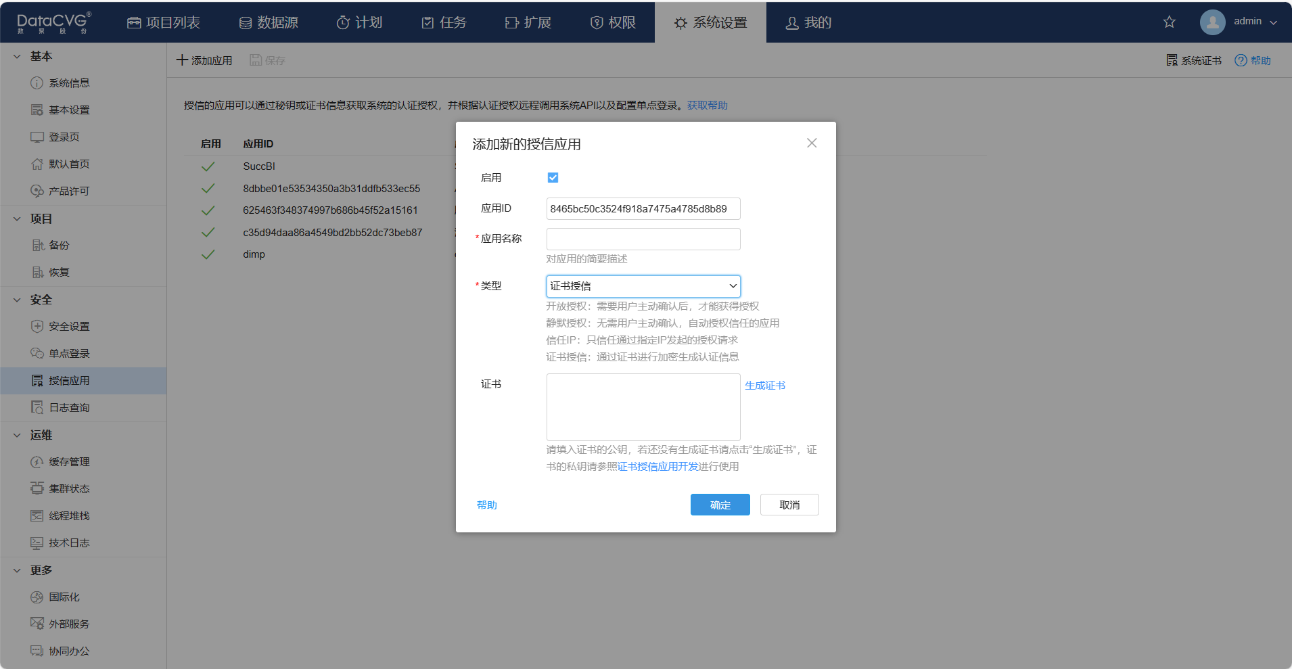Click 添加应用 plus button
Screen dimensions: 1292x669
204,60
